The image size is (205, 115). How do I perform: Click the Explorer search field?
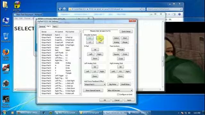pyautogui.click(x=164, y=9)
